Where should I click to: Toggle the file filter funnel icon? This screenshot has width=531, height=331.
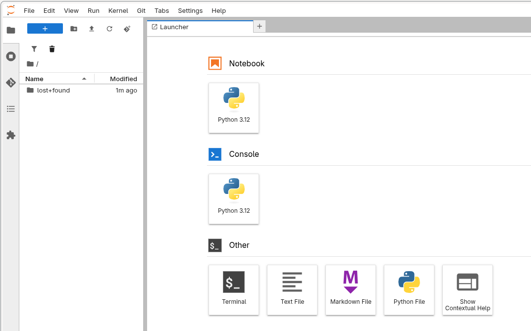[34, 49]
